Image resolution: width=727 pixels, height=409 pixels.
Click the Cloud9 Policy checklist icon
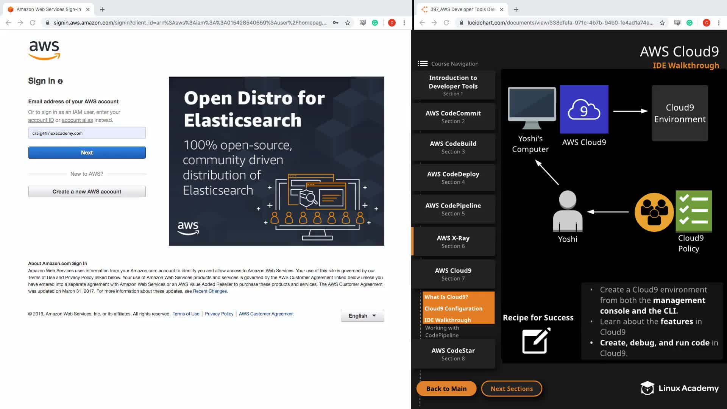click(693, 211)
